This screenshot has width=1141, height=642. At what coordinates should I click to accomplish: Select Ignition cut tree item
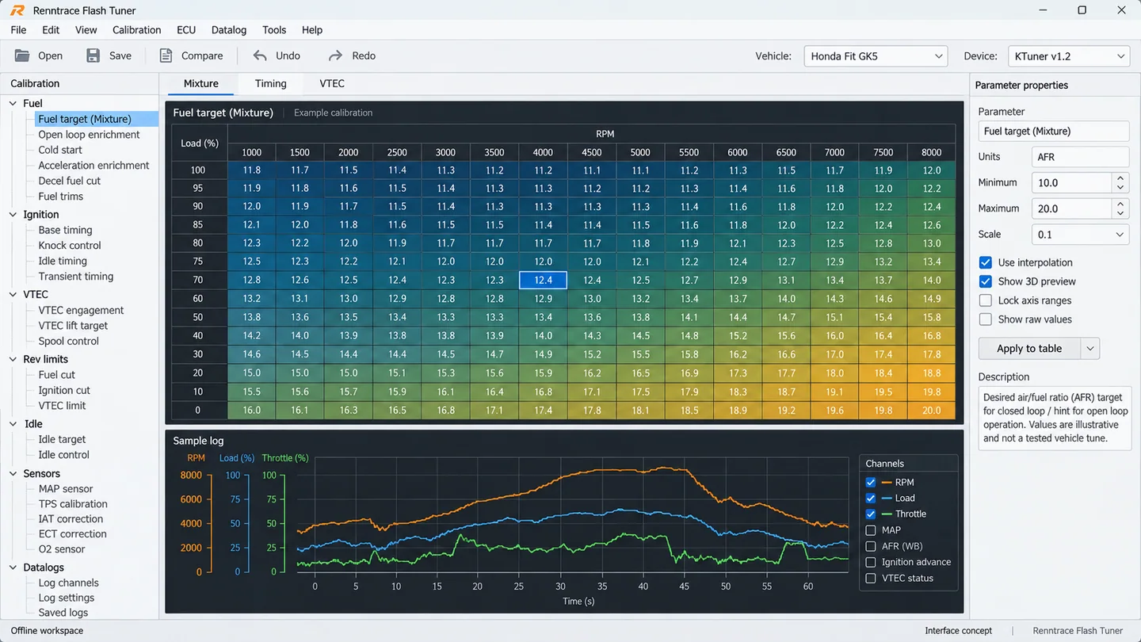pyautogui.click(x=64, y=390)
